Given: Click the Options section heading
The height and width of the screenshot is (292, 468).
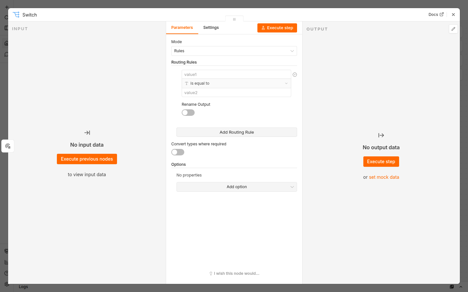Looking at the screenshot, I should [x=178, y=164].
